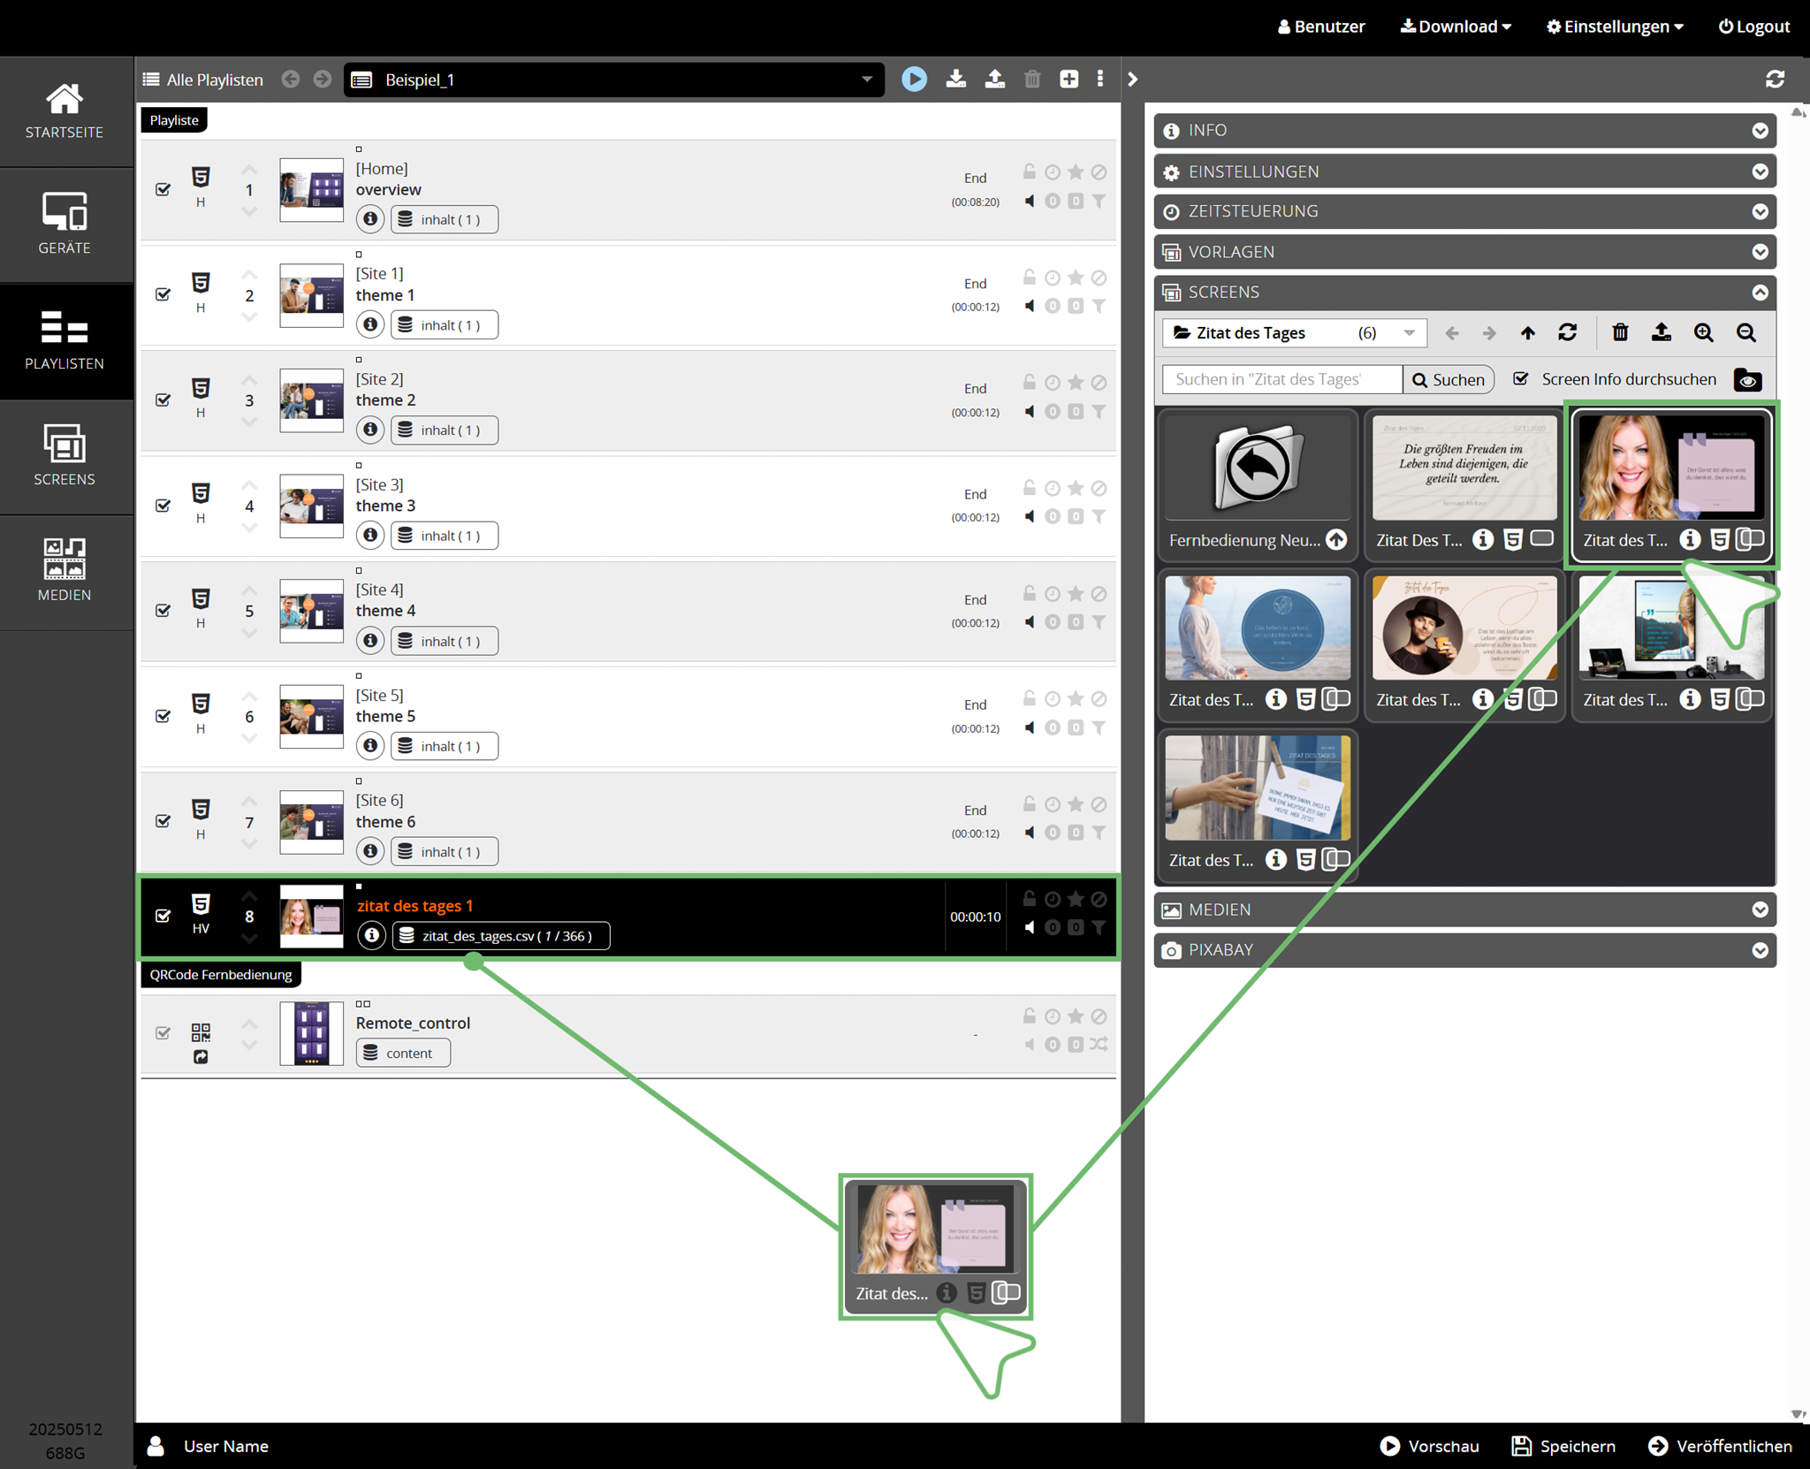
Task: Open the Einstellungen menu in top bar
Action: pyautogui.click(x=1614, y=27)
